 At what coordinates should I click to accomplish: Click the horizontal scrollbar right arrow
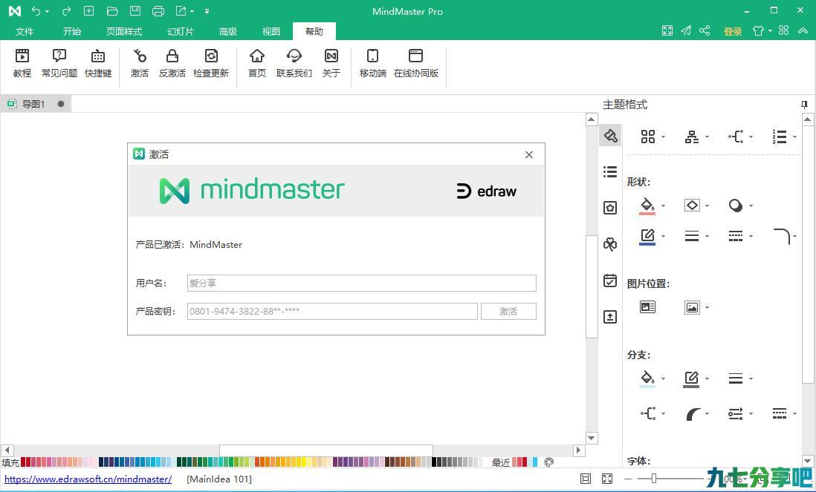579,450
